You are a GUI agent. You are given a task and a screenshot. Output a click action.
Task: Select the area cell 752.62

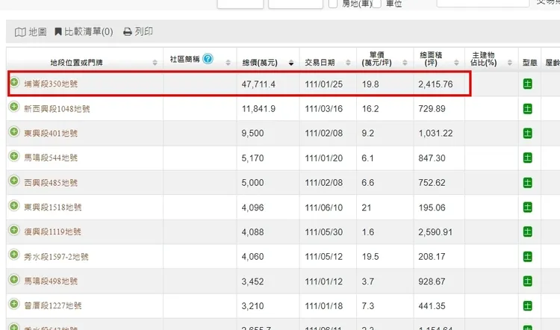pos(432,182)
